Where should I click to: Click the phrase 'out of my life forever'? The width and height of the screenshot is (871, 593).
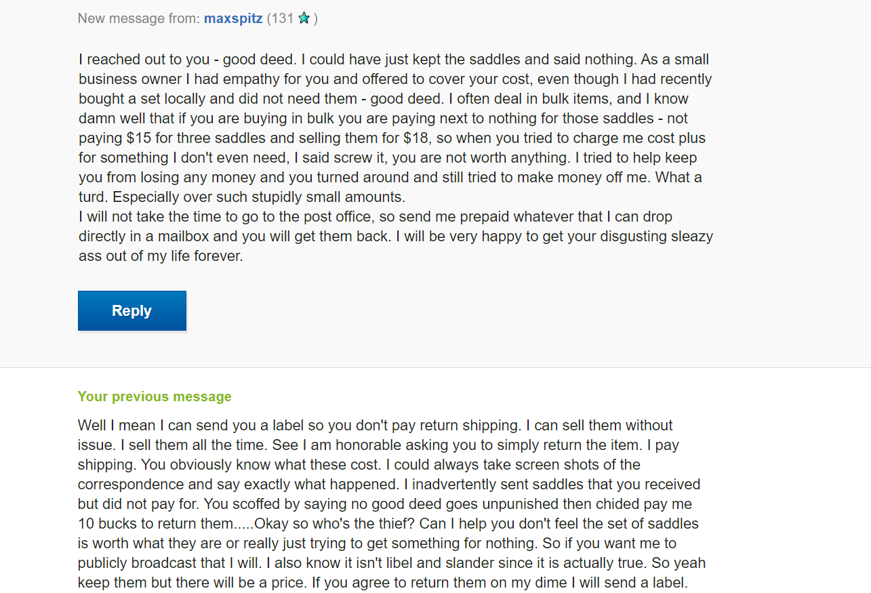coord(172,256)
